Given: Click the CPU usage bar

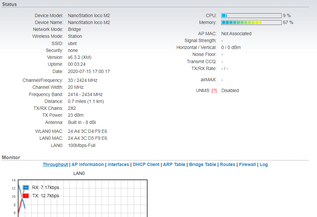Looking at the screenshot, I should coord(251,16).
